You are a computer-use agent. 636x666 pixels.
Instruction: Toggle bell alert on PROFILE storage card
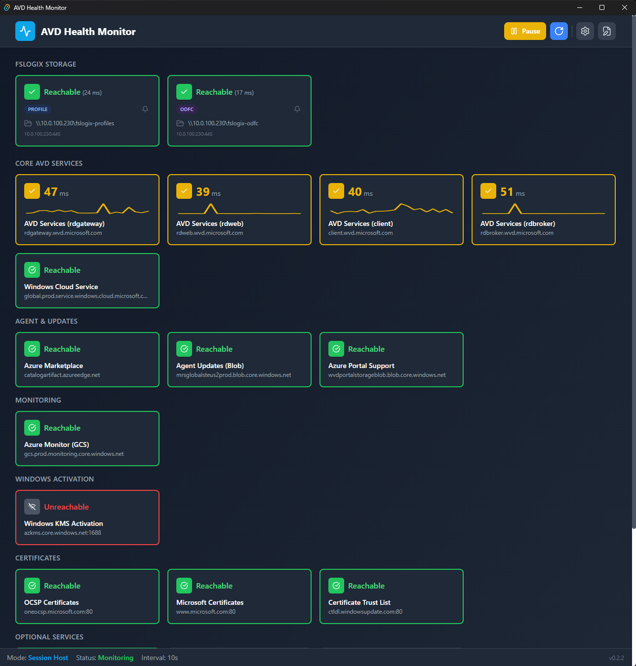pos(145,109)
